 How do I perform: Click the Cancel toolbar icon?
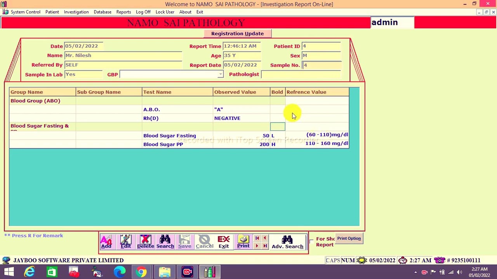[205, 242]
